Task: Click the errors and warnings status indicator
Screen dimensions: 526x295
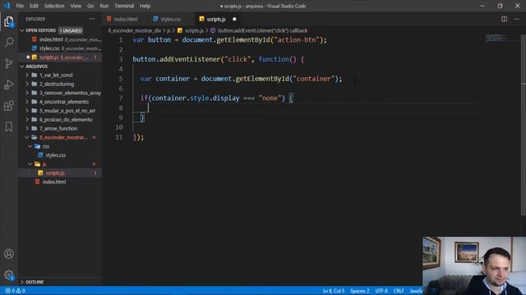Action: (x=16, y=291)
